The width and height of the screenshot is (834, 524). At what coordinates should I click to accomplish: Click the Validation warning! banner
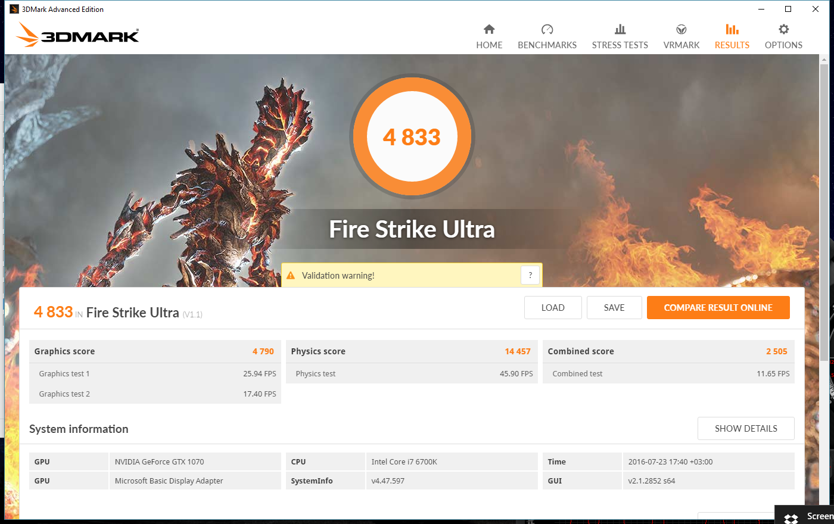[412, 275]
